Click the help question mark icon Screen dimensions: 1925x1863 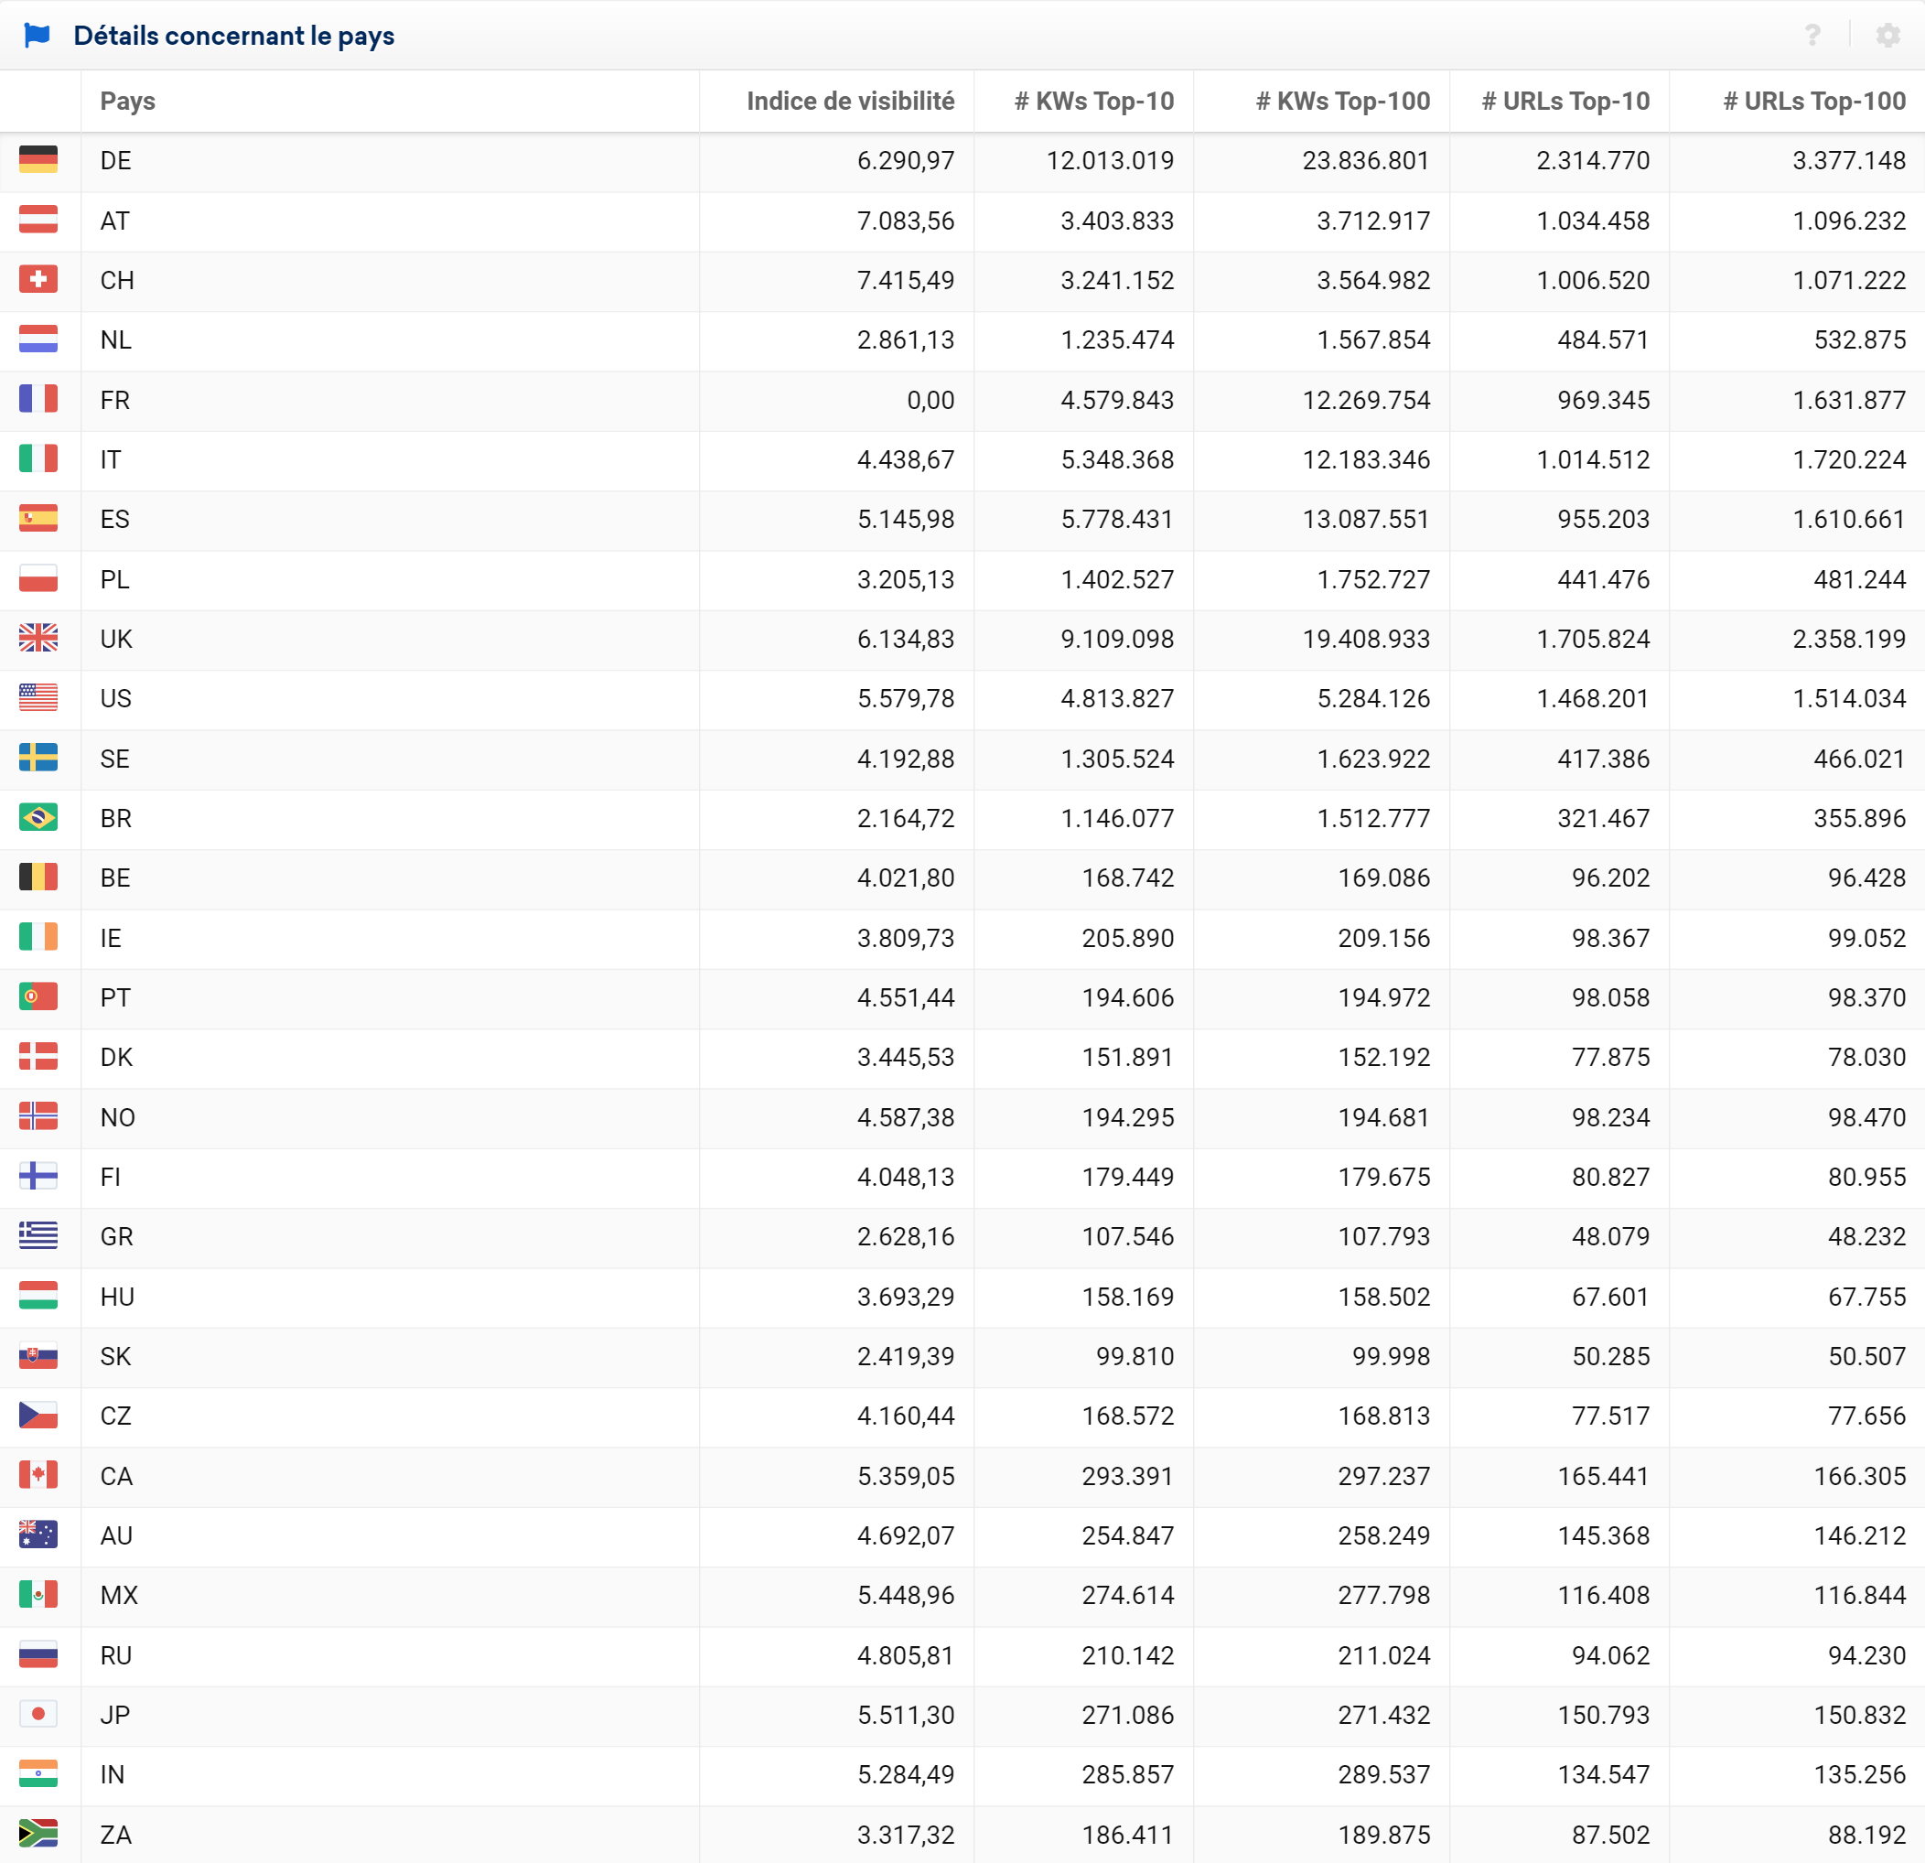1812,36
